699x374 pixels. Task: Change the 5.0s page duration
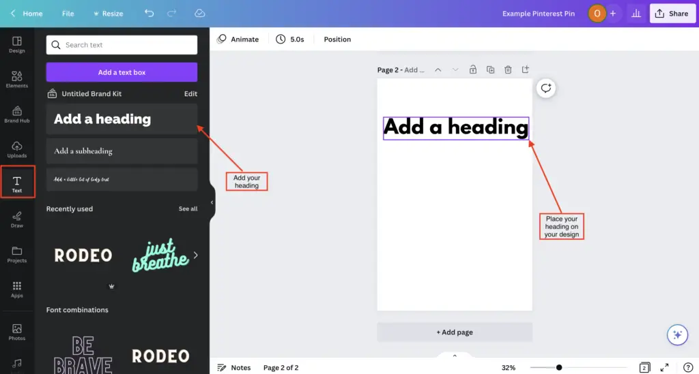coord(289,39)
